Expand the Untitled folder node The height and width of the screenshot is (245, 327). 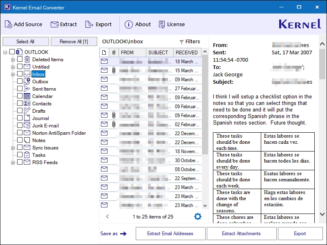click(x=13, y=67)
